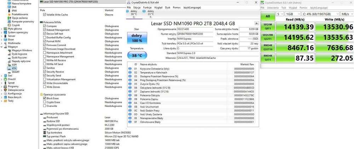This screenshot has height=149, width=354.
Task: Open the MB/s unit dropdown
Action: [x=347, y=14]
